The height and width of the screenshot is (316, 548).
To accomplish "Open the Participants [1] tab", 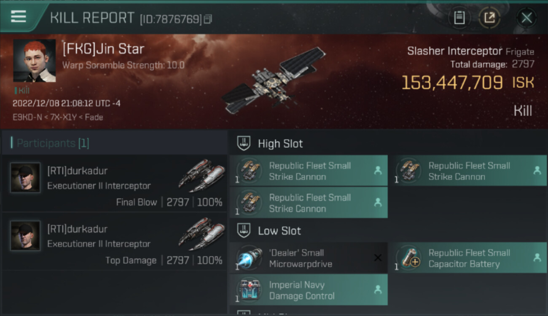I will coord(53,143).
